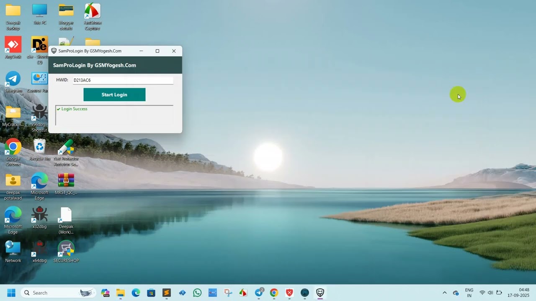Viewport: 536px width, 301px height.
Task: Open the Windows Start menu
Action: [11, 293]
